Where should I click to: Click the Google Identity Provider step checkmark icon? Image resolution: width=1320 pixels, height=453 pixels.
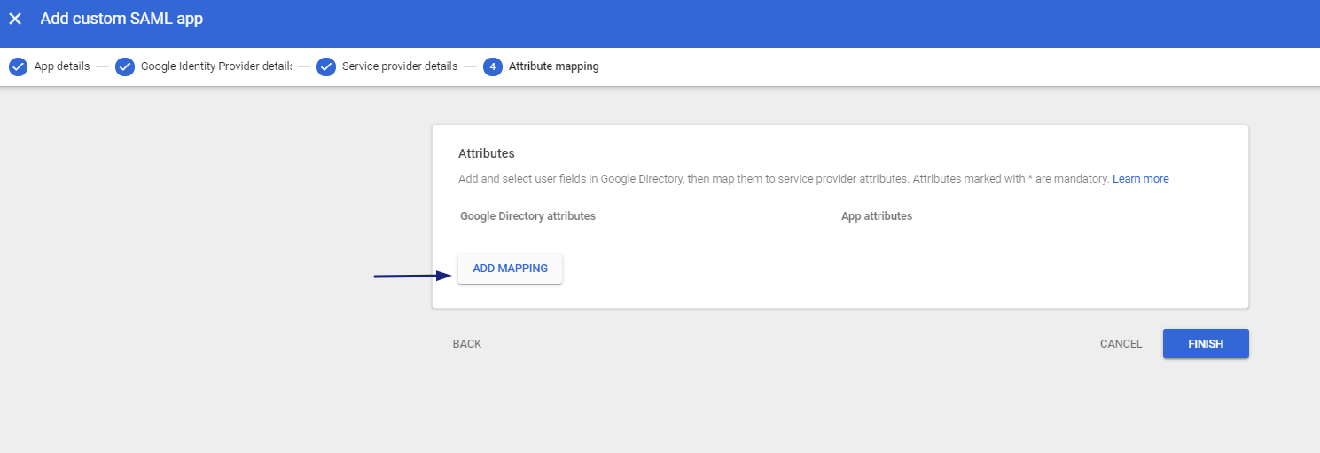(x=125, y=66)
